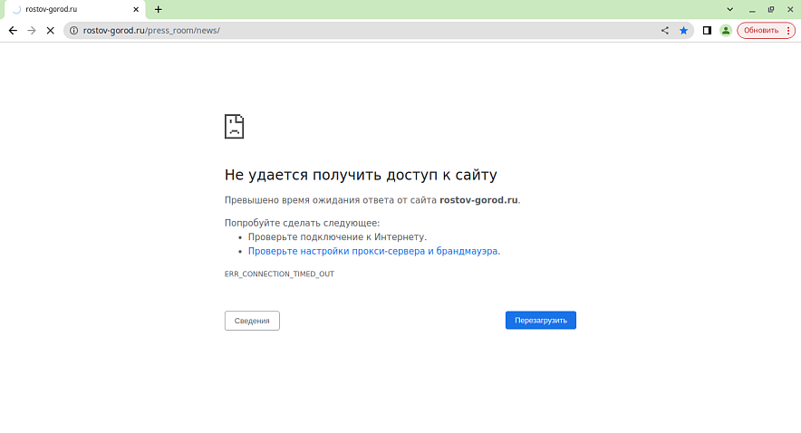
Task: Open the browser side panel
Action: 707,30
